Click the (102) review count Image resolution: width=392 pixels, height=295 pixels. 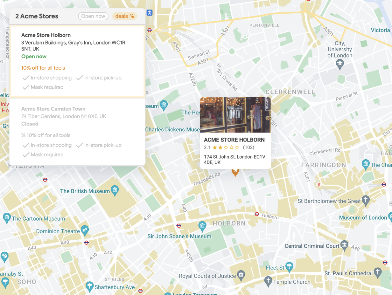pos(248,147)
